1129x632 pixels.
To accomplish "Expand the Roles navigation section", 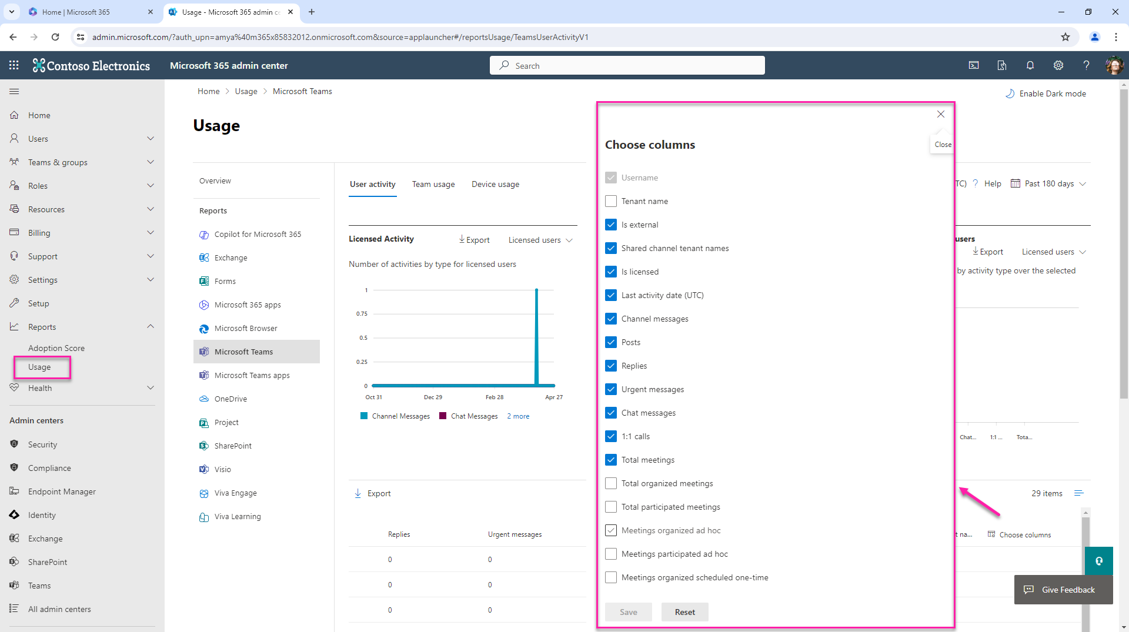I will [x=151, y=186].
